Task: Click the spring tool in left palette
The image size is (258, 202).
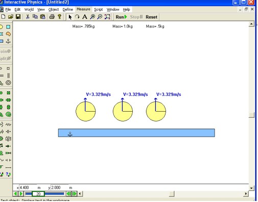Action: 8,124
